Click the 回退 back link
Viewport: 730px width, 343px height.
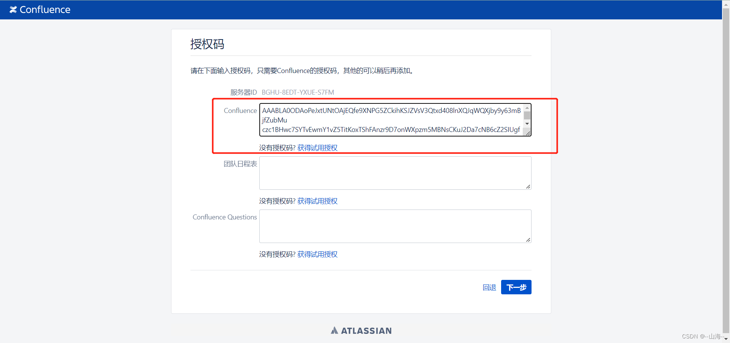pos(489,287)
